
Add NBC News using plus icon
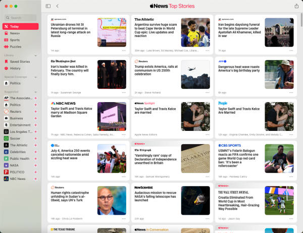(x=35, y=179)
